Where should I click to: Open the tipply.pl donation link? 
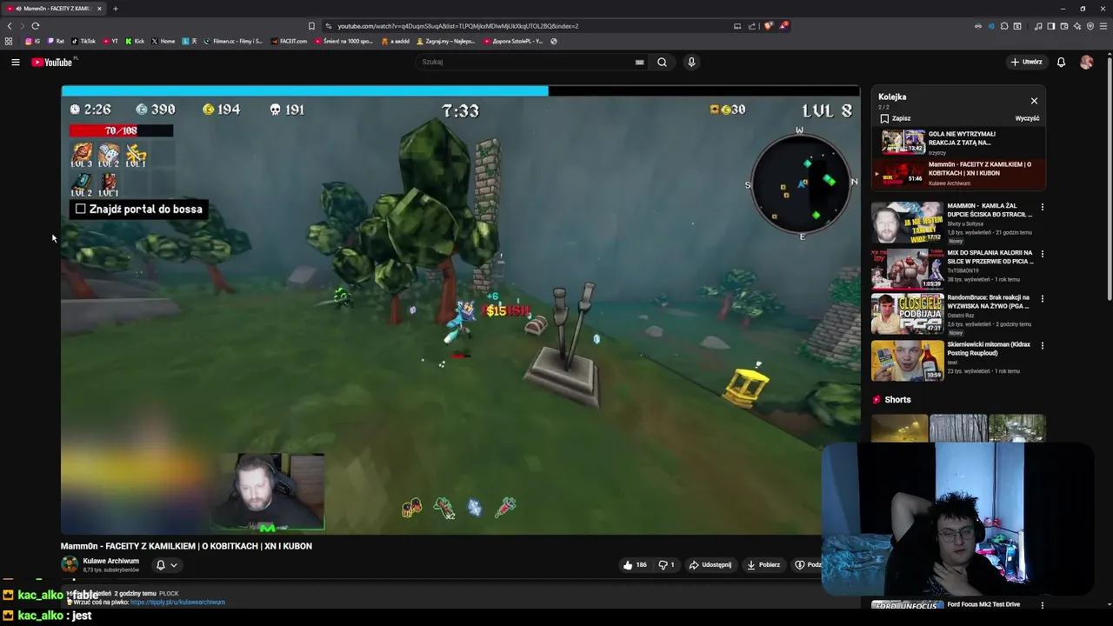[177, 602]
